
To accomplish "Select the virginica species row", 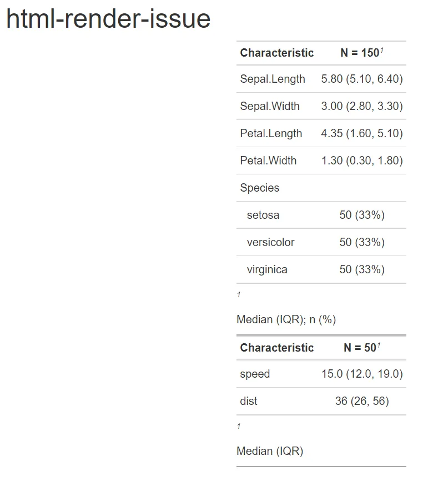I will 267,269.
